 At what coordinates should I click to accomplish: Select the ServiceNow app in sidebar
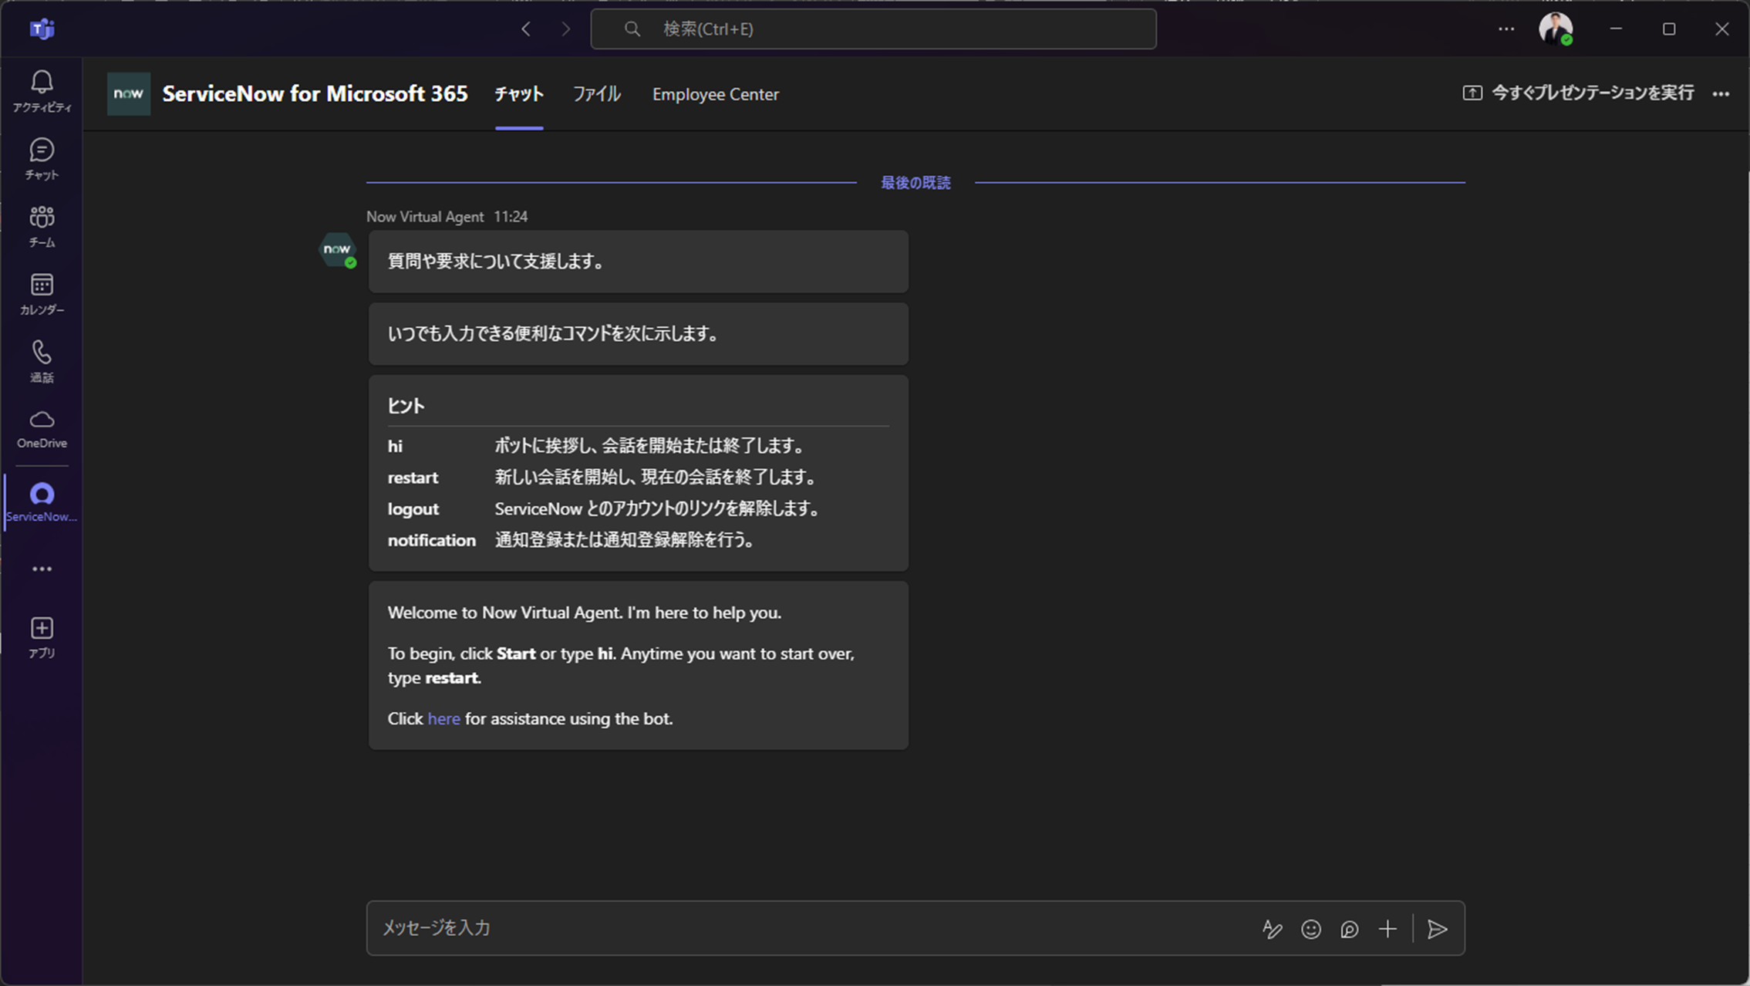pos(42,501)
